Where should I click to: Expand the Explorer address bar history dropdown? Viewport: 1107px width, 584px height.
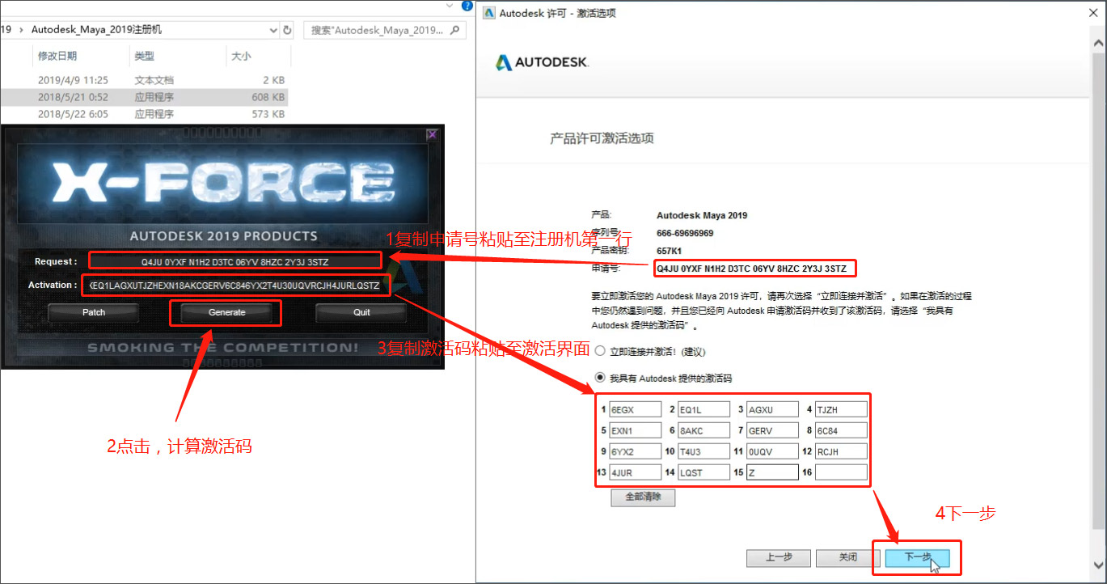click(x=273, y=30)
